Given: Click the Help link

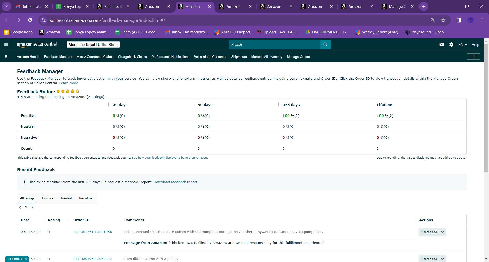Looking at the screenshot, I should [x=475, y=45].
